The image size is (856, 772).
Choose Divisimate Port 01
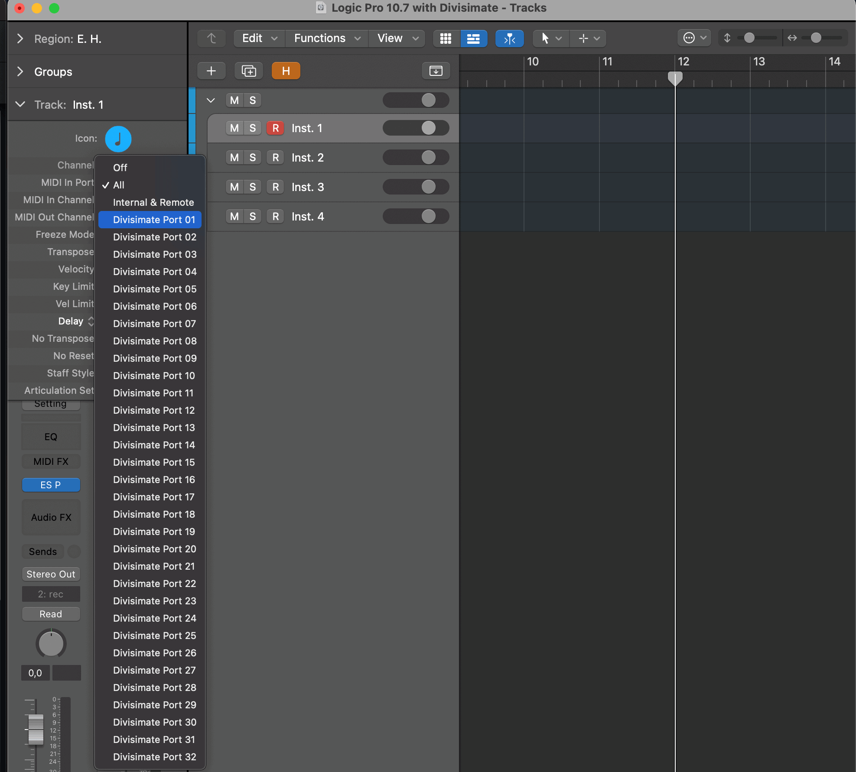(150, 220)
